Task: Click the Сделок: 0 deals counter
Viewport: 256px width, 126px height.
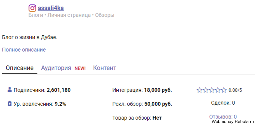Action: tap(223, 103)
